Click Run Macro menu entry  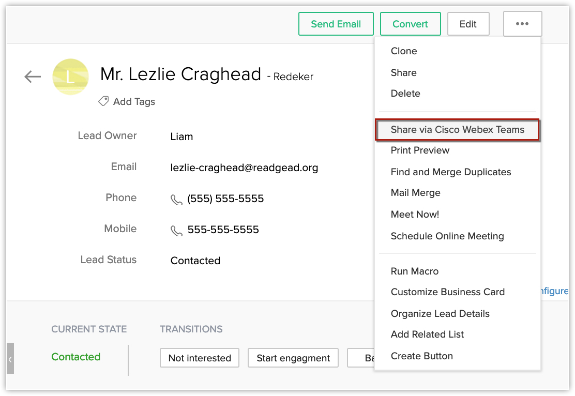click(x=414, y=271)
